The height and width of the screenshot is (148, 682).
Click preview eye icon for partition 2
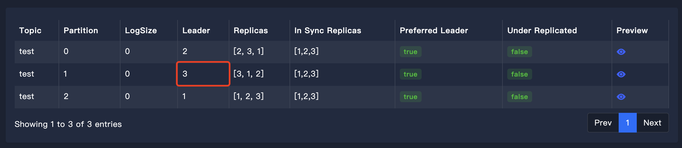621,97
